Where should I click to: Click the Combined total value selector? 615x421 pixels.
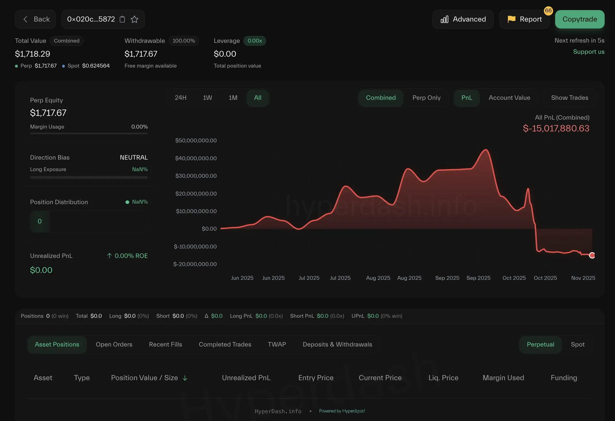point(67,41)
